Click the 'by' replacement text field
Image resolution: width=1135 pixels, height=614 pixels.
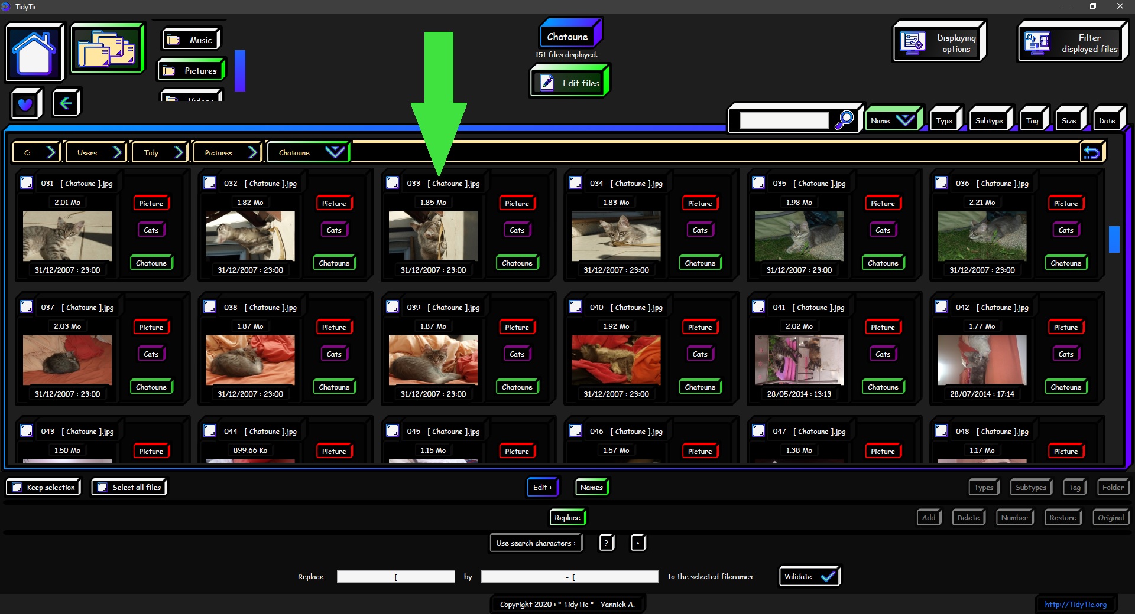(569, 576)
